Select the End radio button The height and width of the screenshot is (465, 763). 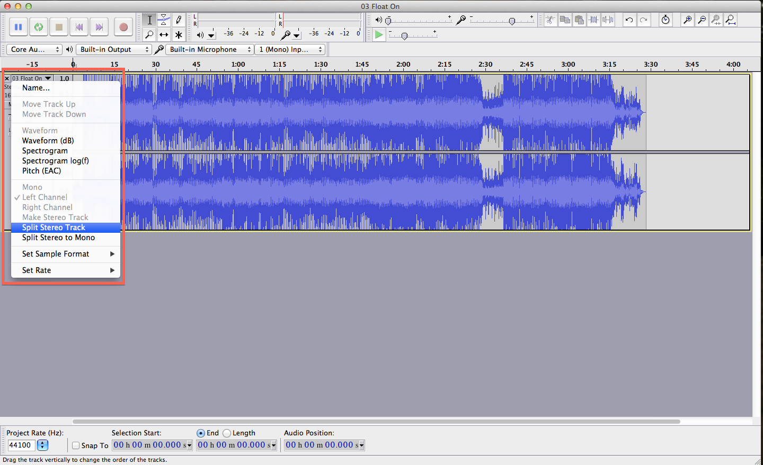click(x=201, y=433)
